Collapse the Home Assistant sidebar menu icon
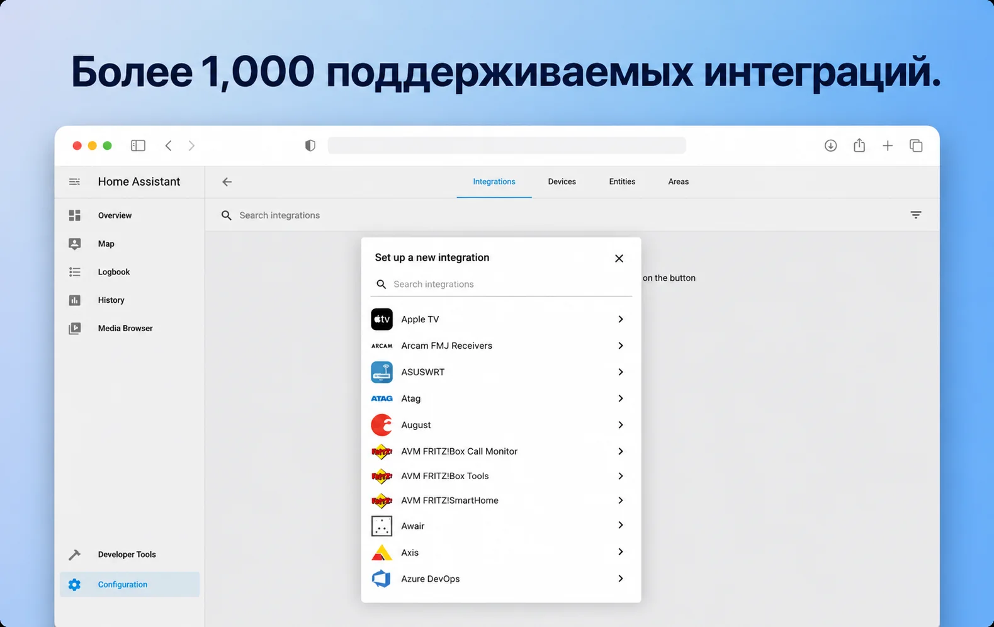Image resolution: width=994 pixels, height=627 pixels. (74, 181)
